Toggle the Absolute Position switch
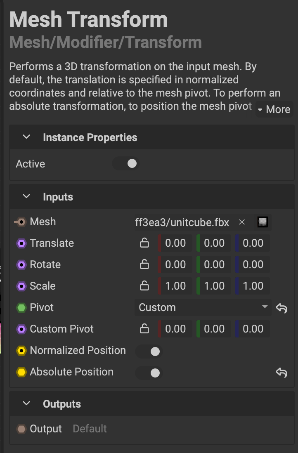 pyautogui.click(x=149, y=373)
